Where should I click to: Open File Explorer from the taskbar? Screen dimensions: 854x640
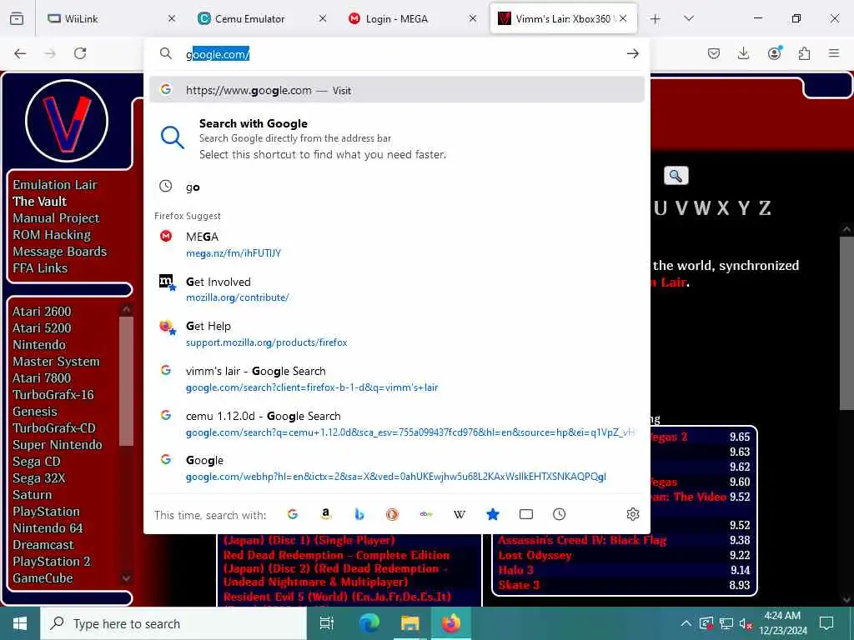(410, 623)
